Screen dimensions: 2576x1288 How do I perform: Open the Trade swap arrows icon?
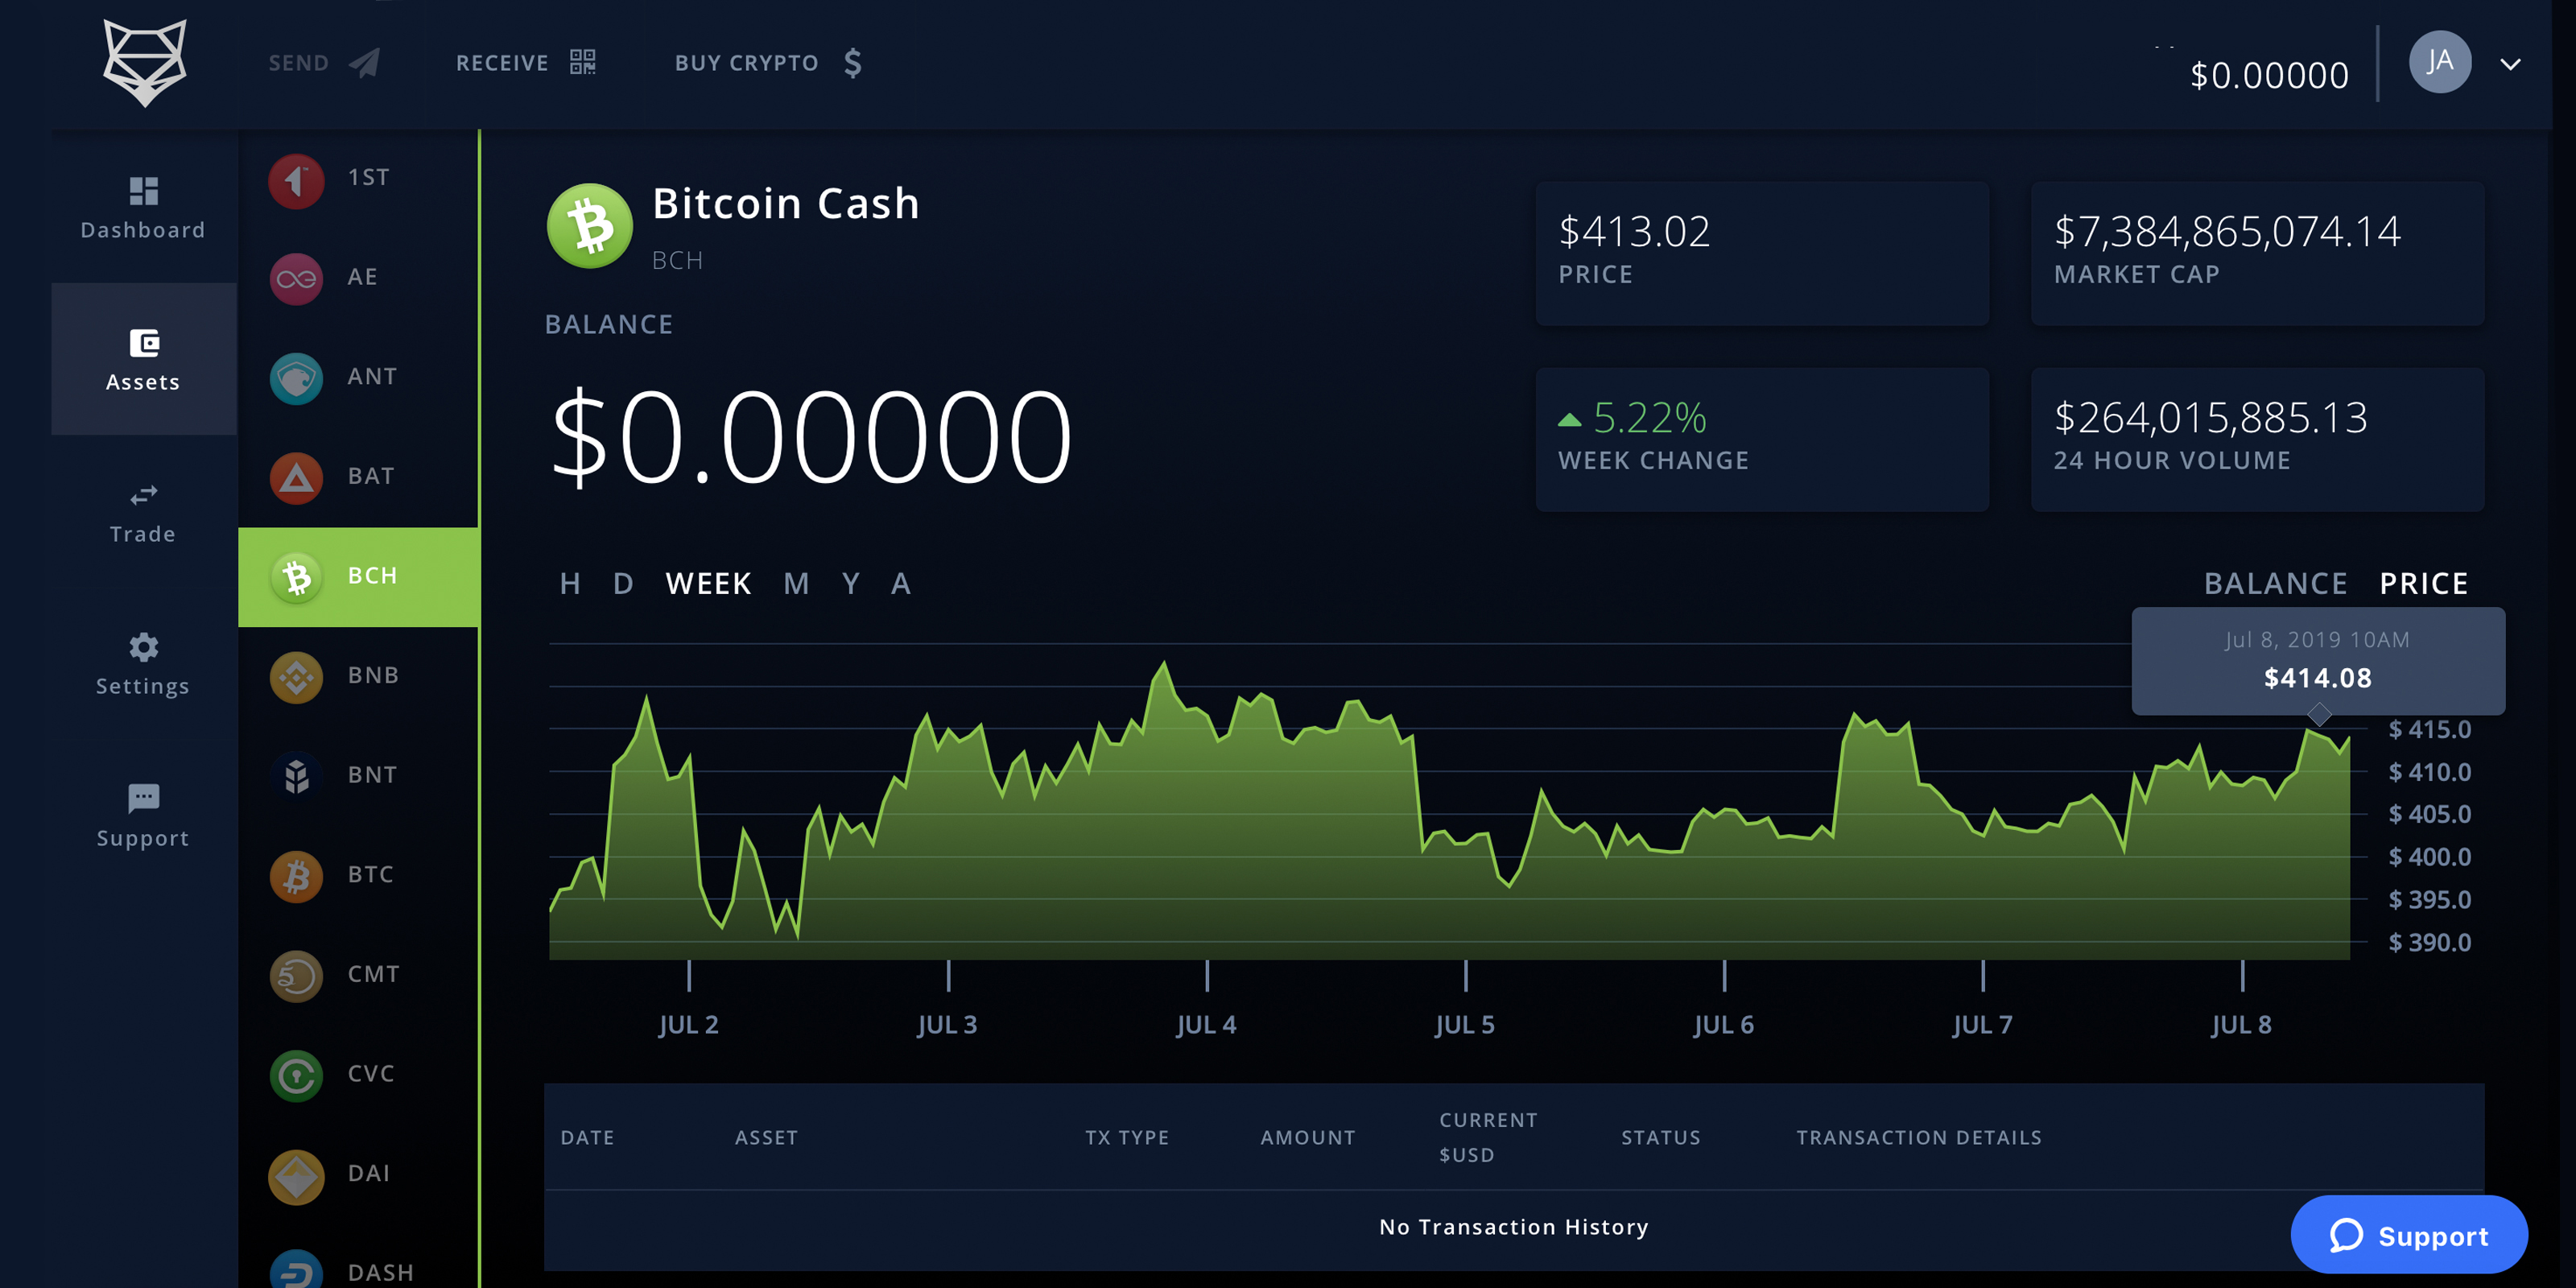point(143,495)
